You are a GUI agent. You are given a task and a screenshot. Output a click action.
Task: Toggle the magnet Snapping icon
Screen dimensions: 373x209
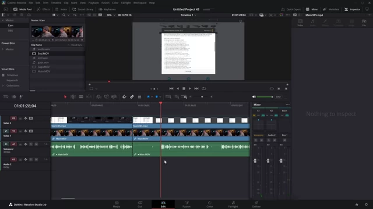[x=124, y=97]
